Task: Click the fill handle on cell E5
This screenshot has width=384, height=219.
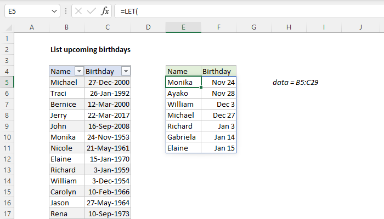Action: [201, 87]
